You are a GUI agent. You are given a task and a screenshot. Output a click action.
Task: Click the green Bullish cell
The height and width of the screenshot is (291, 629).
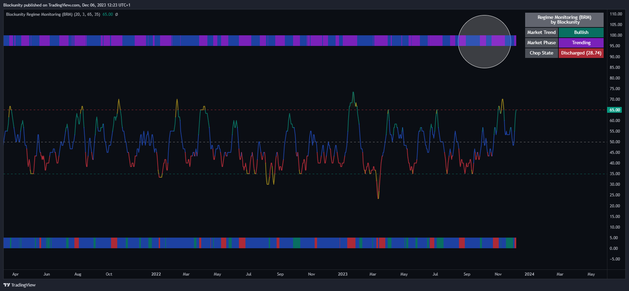[581, 32]
